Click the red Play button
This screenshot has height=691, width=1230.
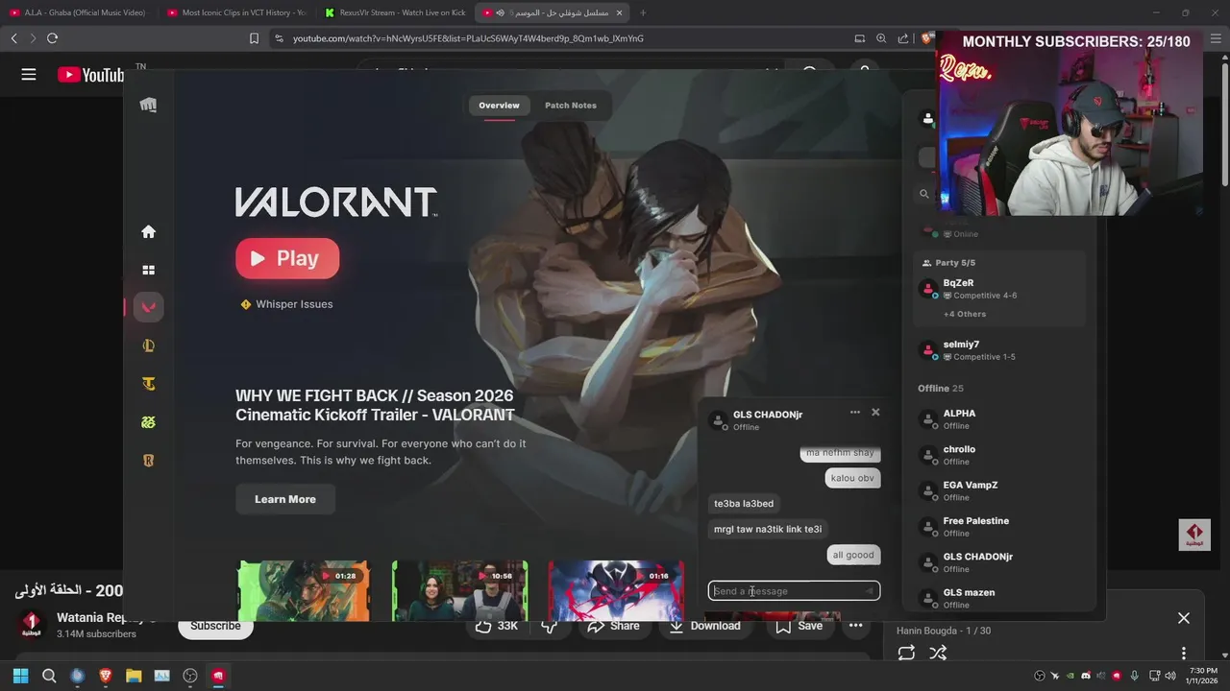[287, 258]
